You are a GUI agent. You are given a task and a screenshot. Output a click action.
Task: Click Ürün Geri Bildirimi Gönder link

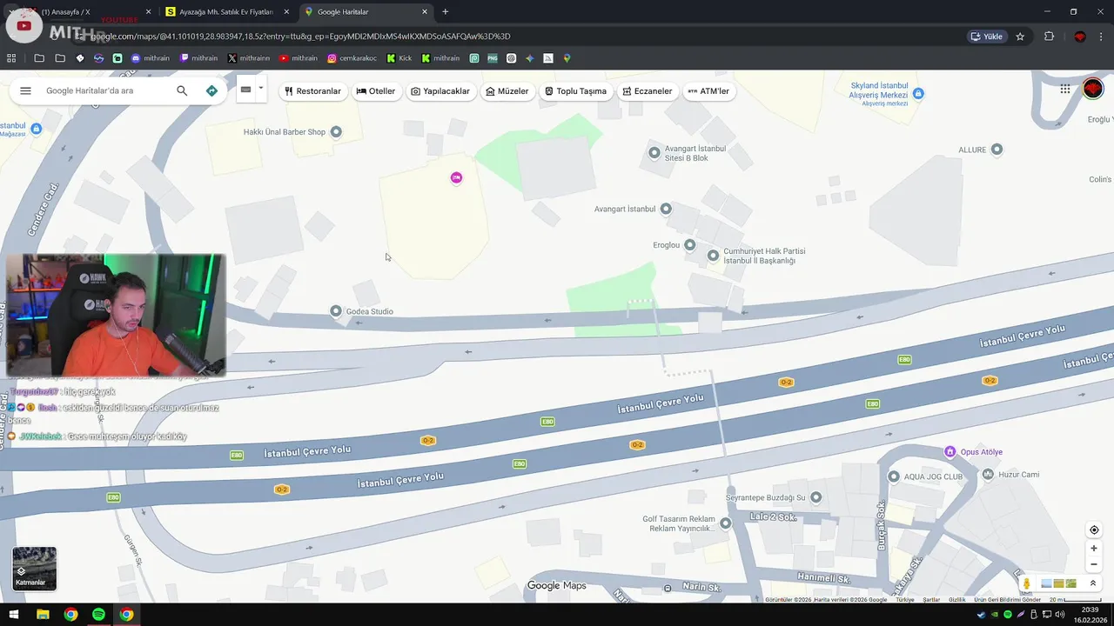click(x=1007, y=600)
